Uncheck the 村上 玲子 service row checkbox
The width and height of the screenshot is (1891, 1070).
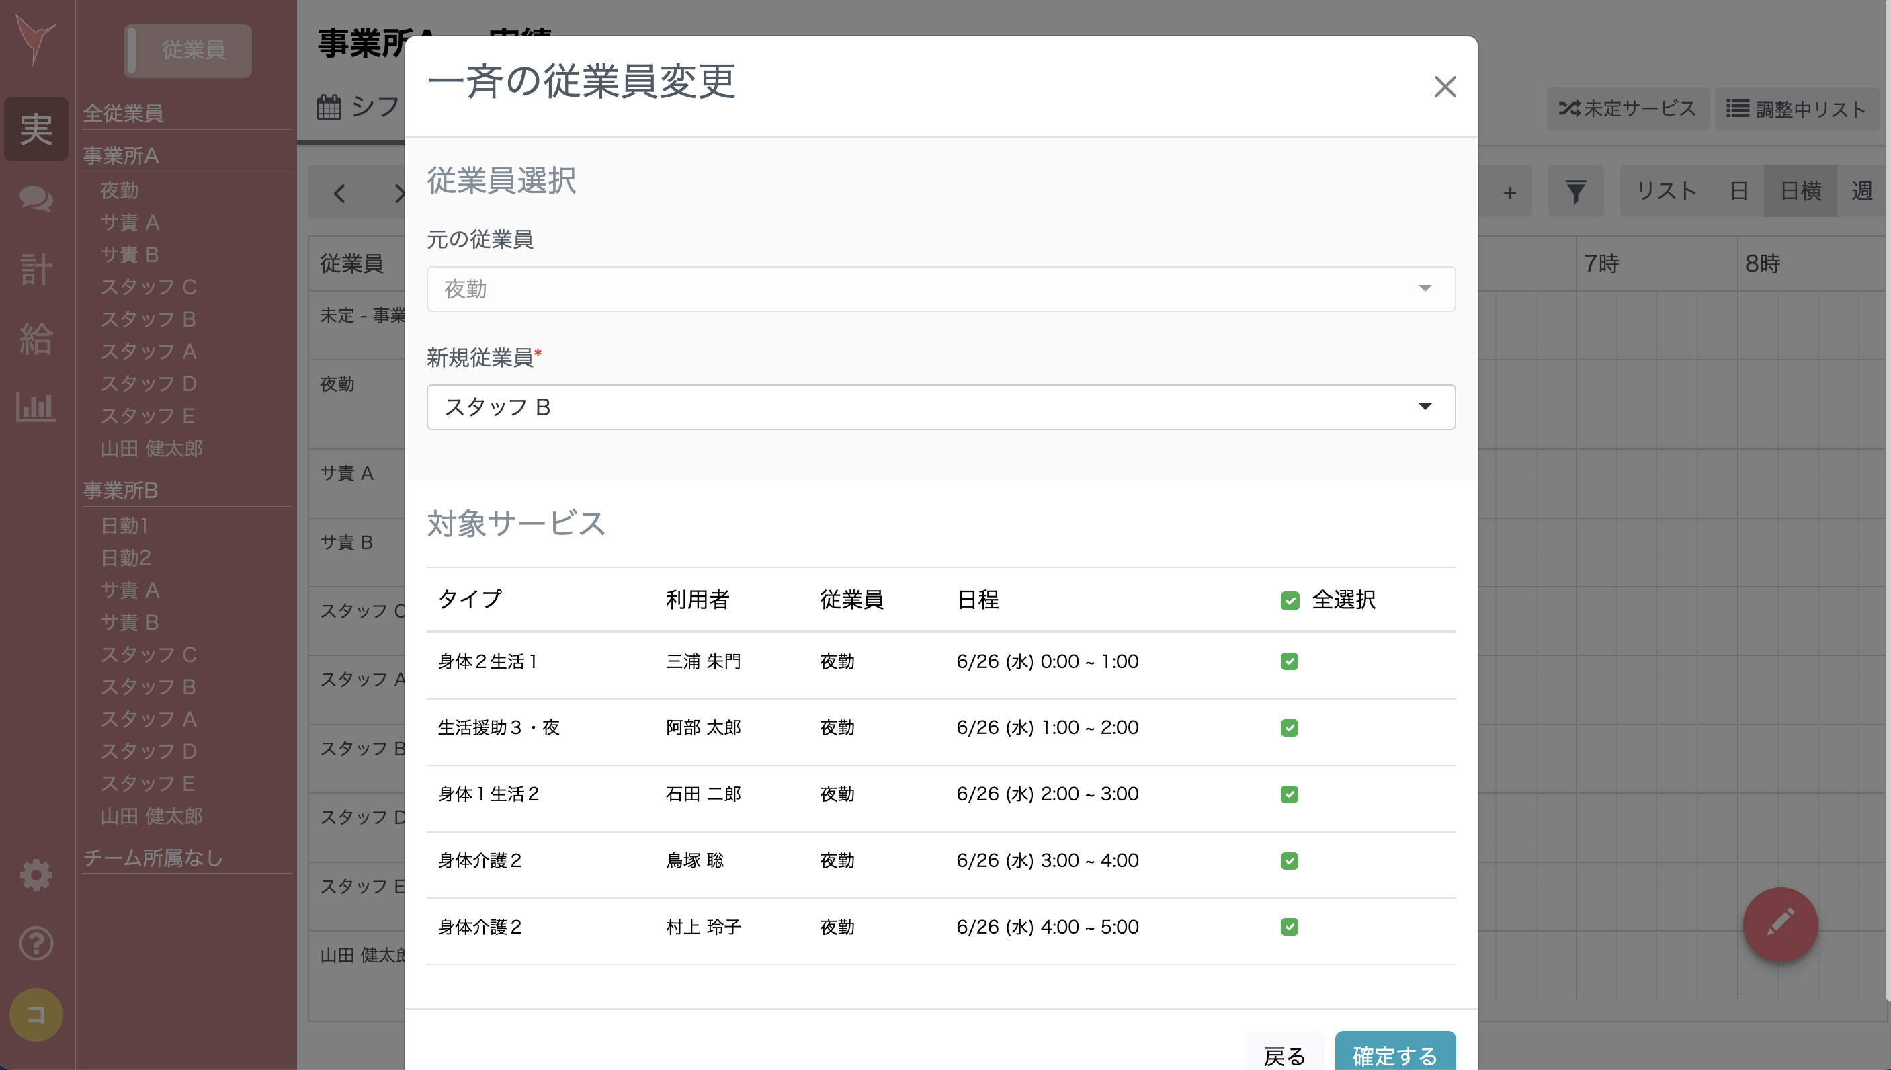[1290, 927]
